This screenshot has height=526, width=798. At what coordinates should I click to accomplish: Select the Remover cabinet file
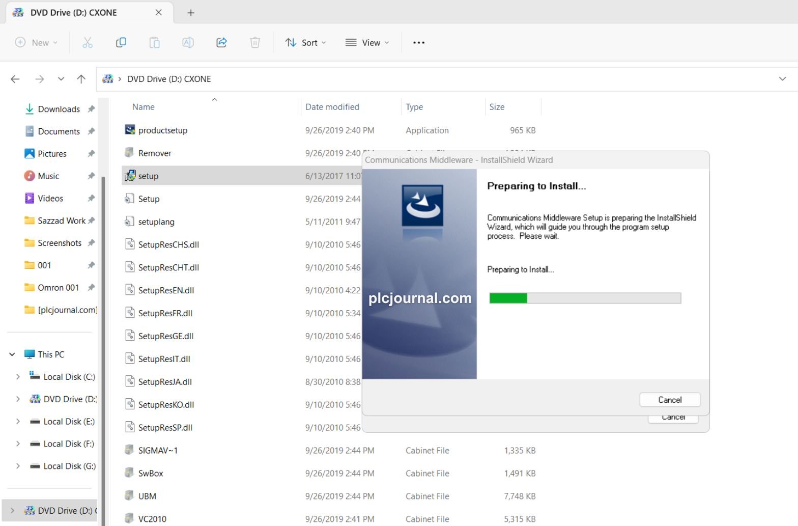[155, 153]
